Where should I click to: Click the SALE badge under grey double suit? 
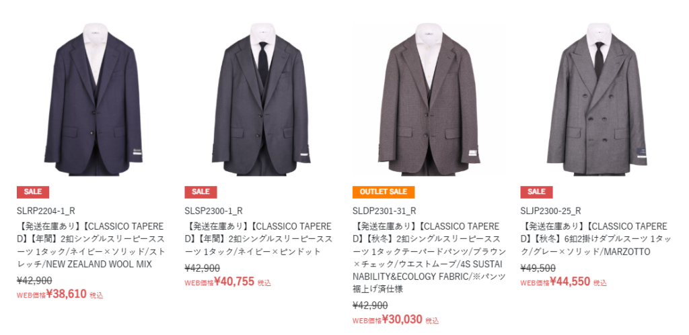[x=536, y=192]
